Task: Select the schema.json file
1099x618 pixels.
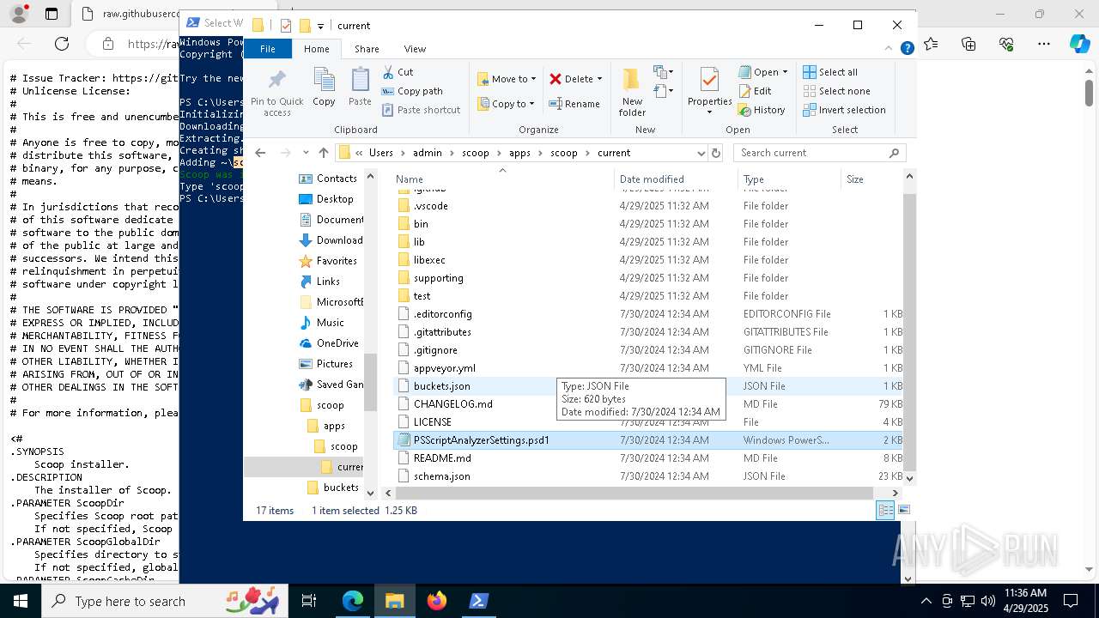Action: (x=441, y=476)
